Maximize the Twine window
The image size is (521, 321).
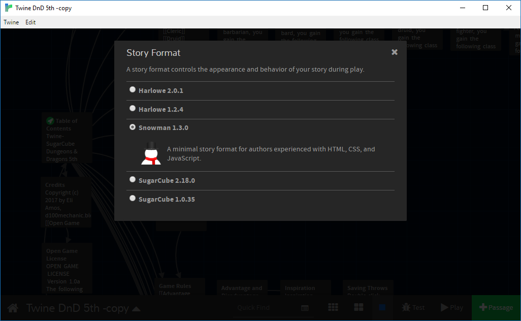tap(485, 8)
